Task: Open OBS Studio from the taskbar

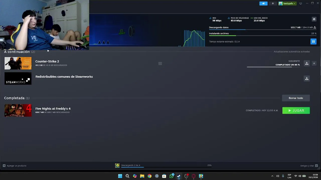Action: 186,176
